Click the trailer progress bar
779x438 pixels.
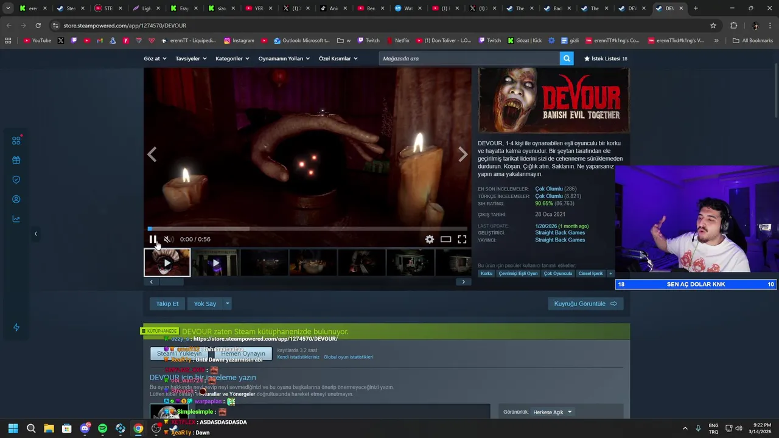click(307, 229)
